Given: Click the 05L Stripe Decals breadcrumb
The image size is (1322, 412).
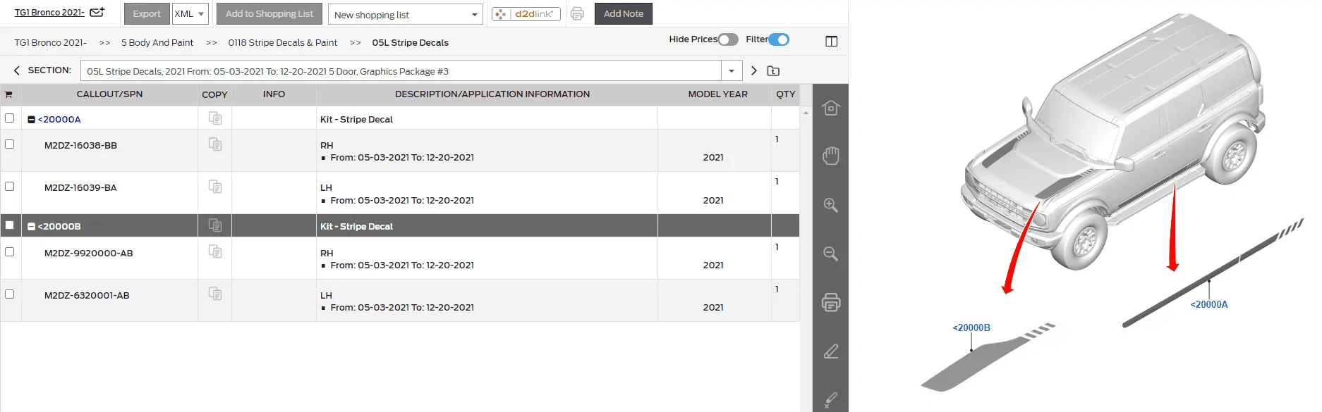Looking at the screenshot, I should click(x=411, y=42).
